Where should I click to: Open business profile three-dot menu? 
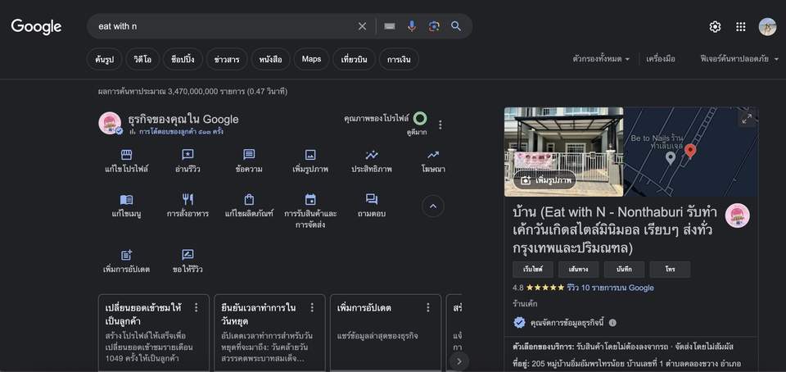pos(440,125)
